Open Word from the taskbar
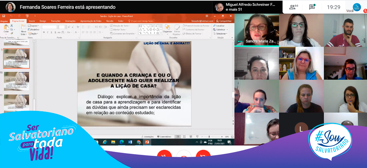The height and width of the screenshot is (168, 367). point(130,142)
